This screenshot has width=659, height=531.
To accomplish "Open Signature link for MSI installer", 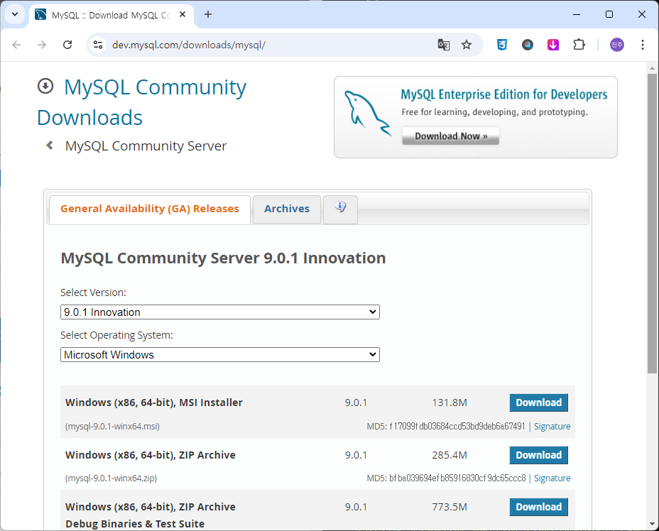I will pyautogui.click(x=552, y=427).
